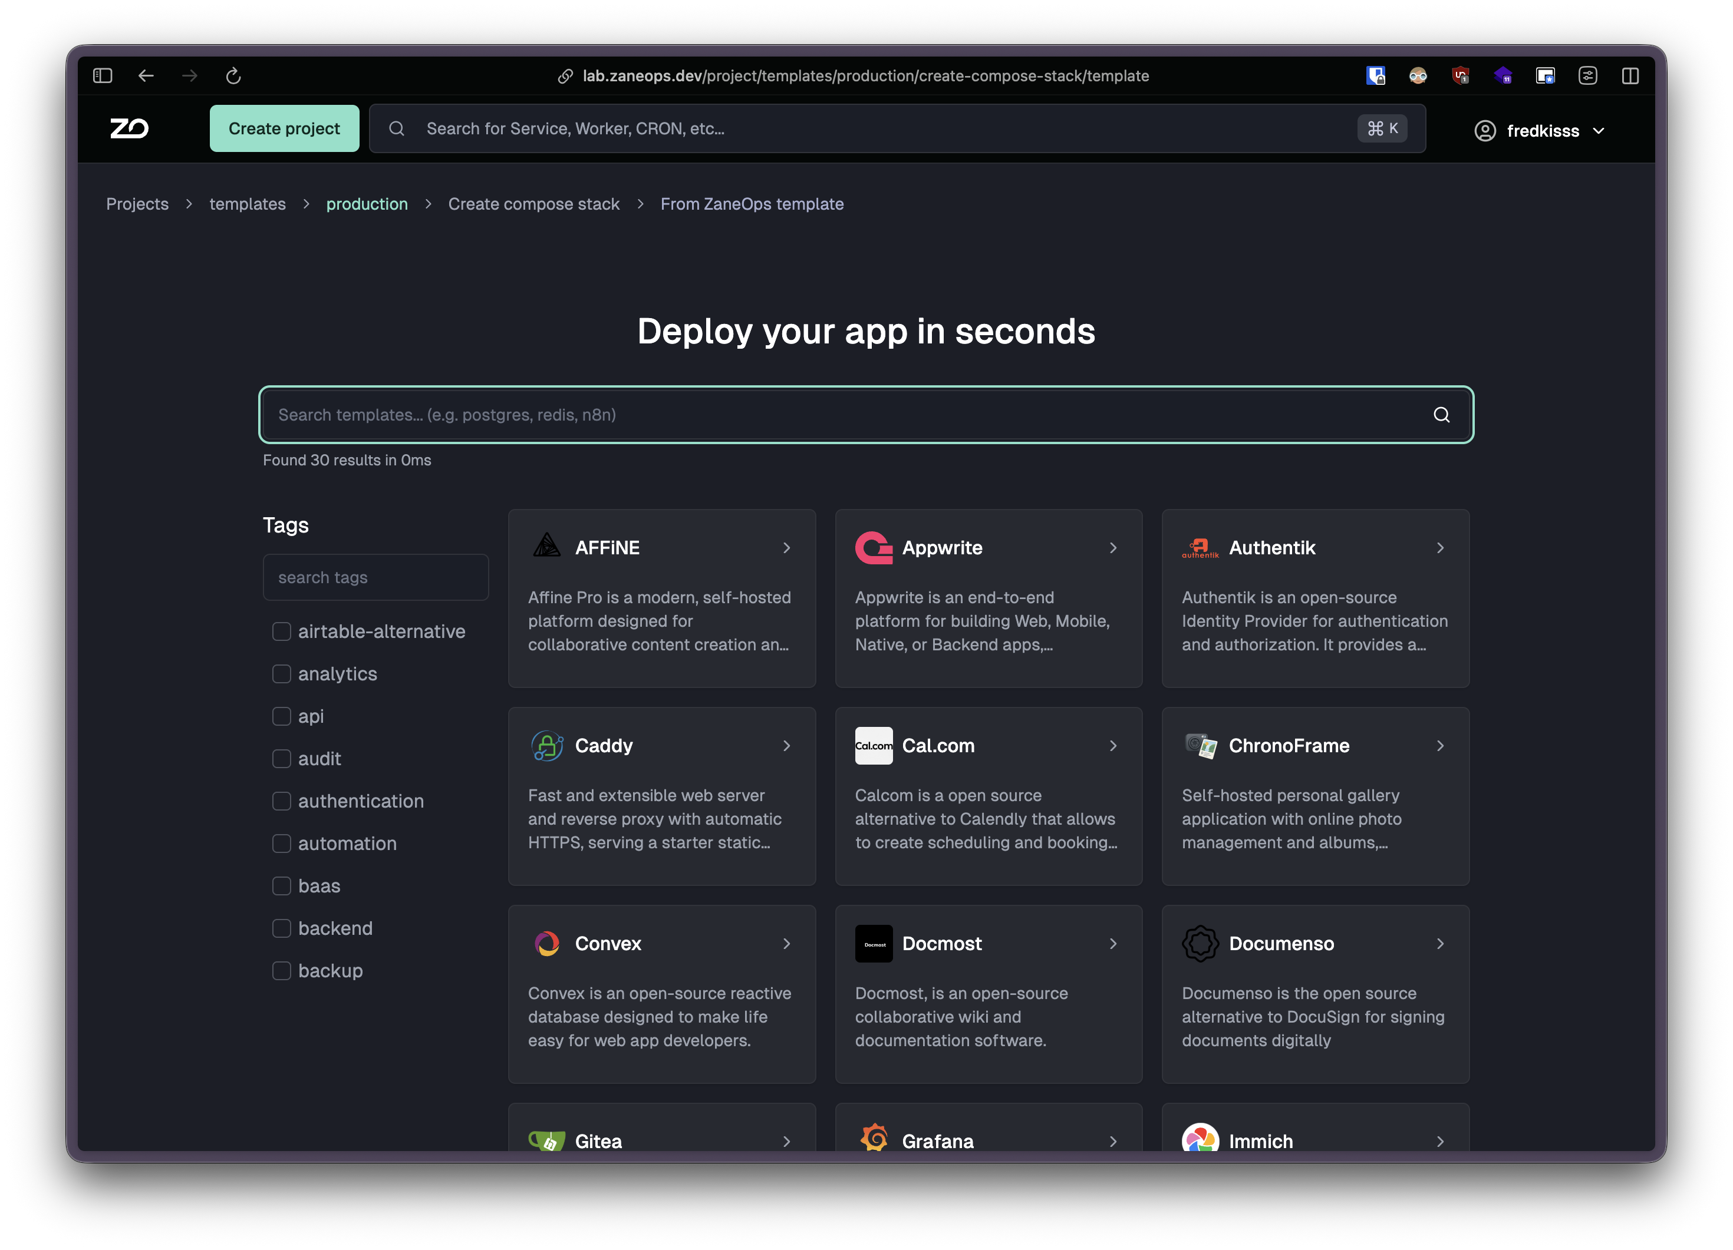
Task: Open Documenso template via its chevron
Action: pyautogui.click(x=1441, y=943)
